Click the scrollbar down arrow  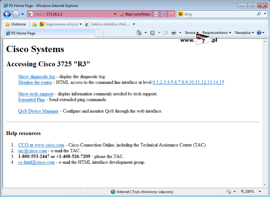click(x=265, y=185)
